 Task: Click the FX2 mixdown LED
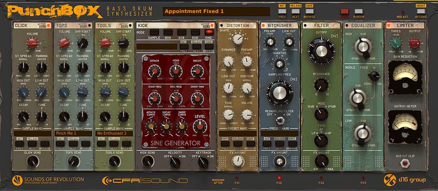tap(279, 178)
